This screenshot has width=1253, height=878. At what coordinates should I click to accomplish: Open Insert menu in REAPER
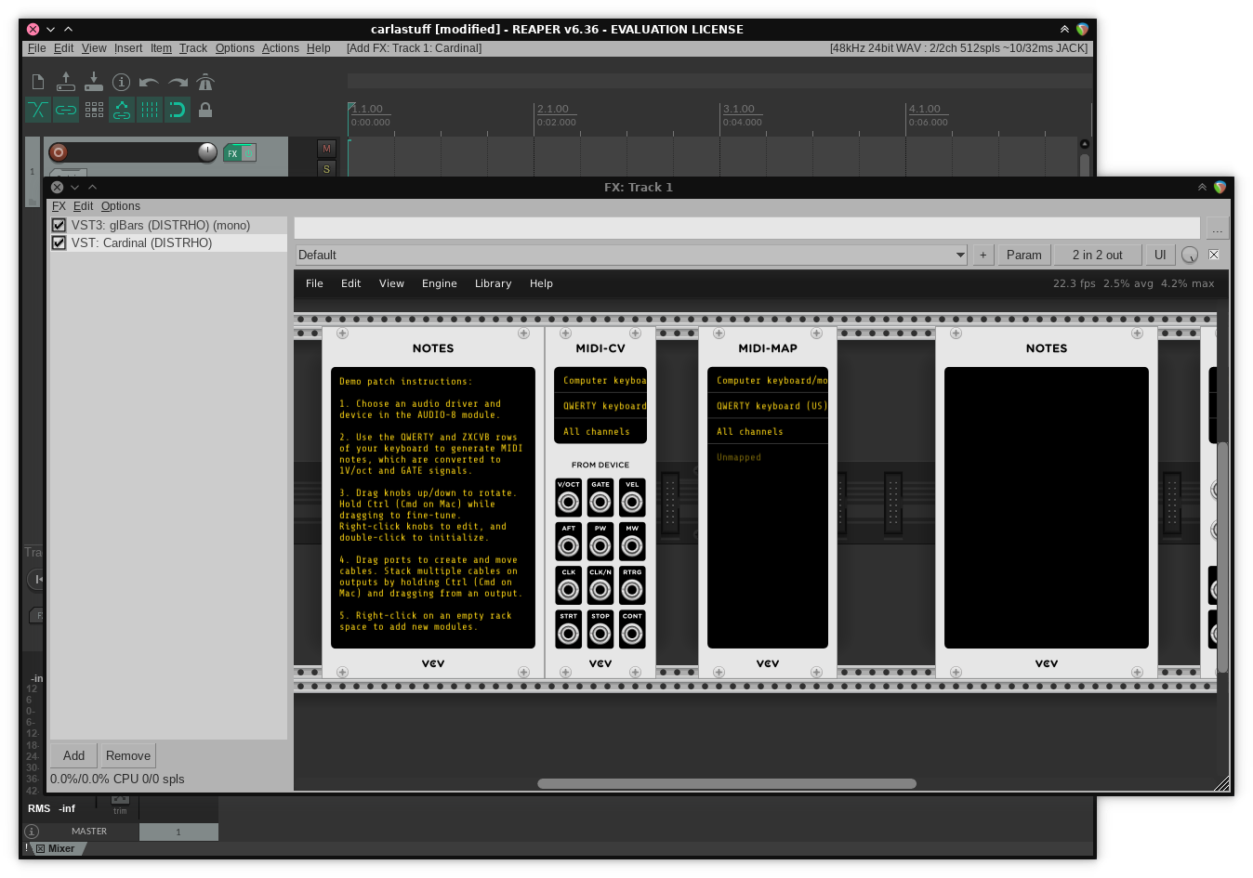128,48
